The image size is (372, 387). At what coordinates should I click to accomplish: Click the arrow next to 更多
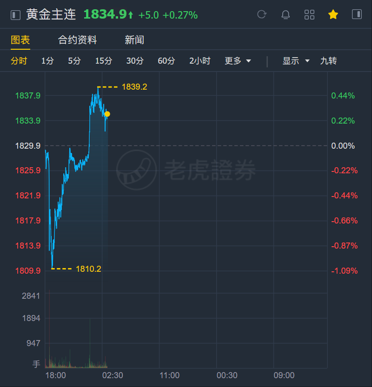click(x=248, y=61)
